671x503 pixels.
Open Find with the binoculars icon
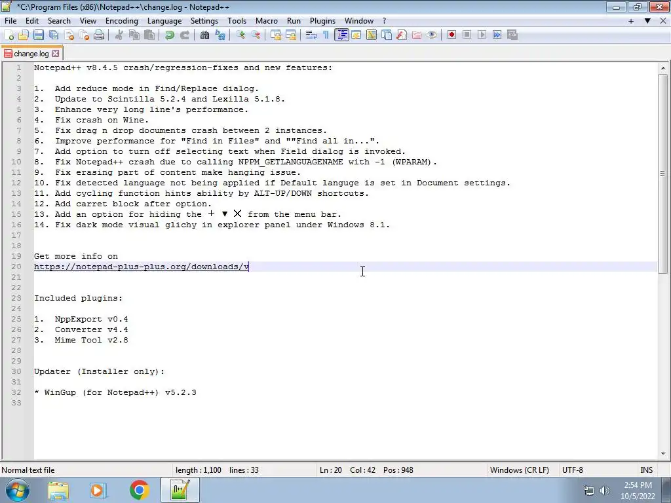[x=204, y=35]
